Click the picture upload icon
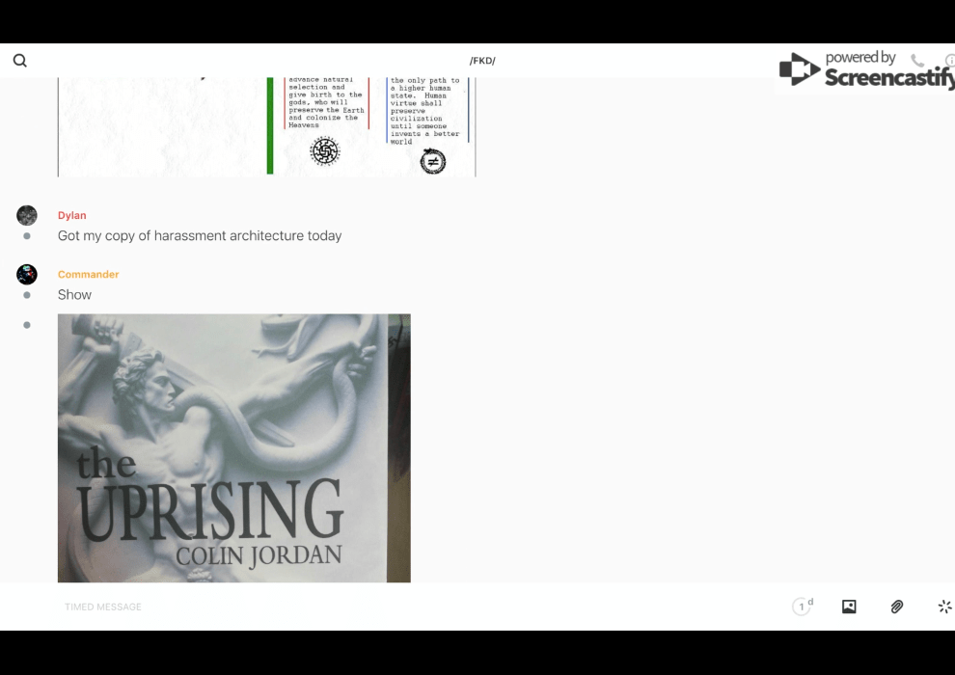The height and width of the screenshot is (675, 955). click(x=849, y=607)
